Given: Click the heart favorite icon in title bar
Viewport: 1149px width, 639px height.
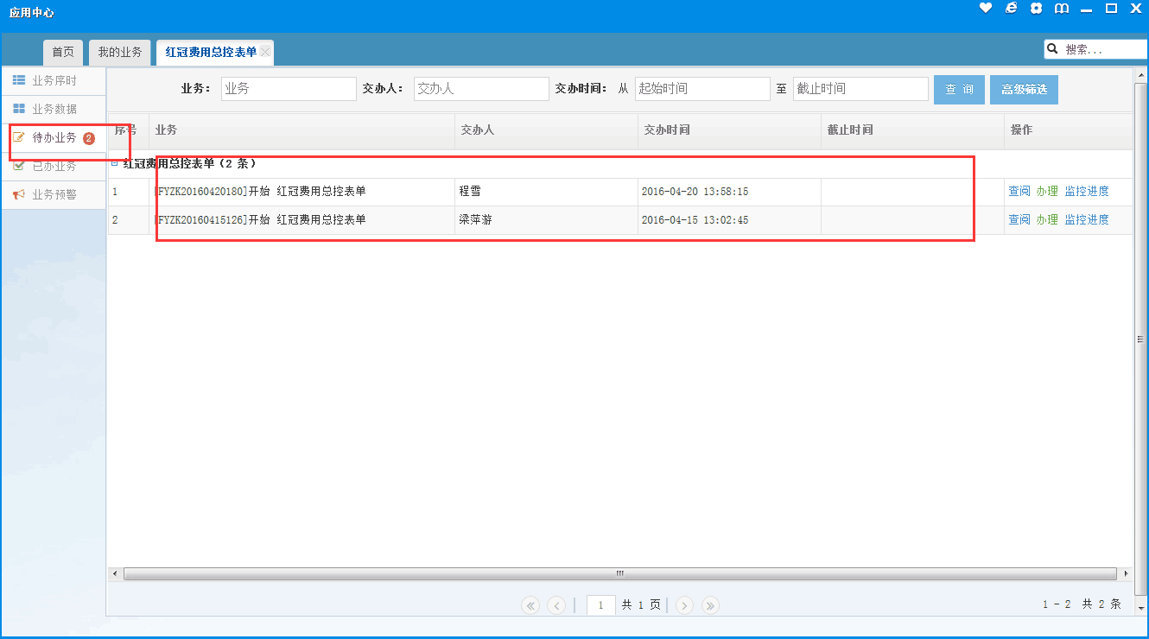Looking at the screenshot, I should 986,8.
